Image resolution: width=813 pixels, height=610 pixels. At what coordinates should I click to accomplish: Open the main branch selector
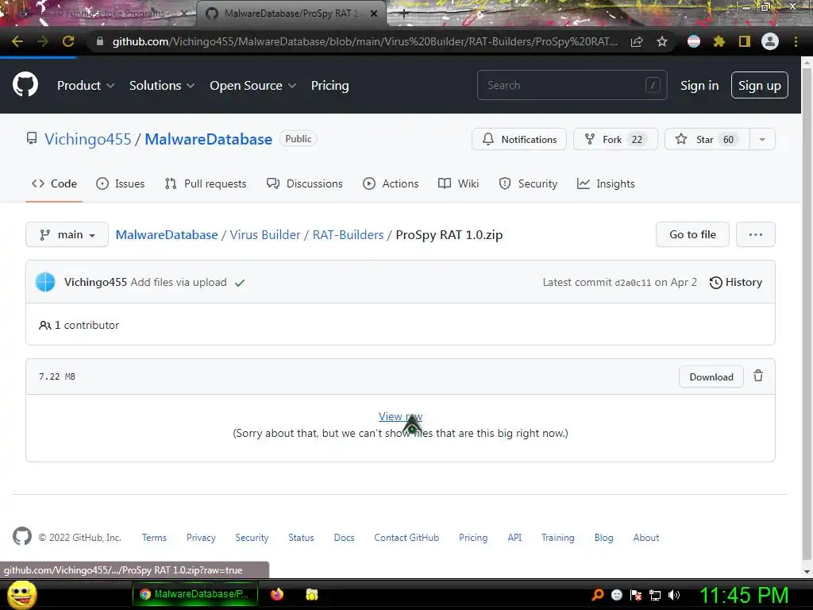[67, 234]
